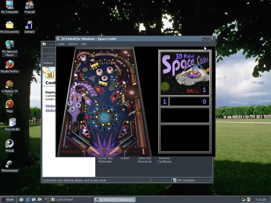271x203 pixels.
Task: Open the Freecell desktop shortcut
Action: coord(30,7)
